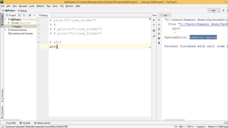Hide the Project panel with minus icon
Image resolution: width=228 pixels, height=128 pixels.
[34, 15]
